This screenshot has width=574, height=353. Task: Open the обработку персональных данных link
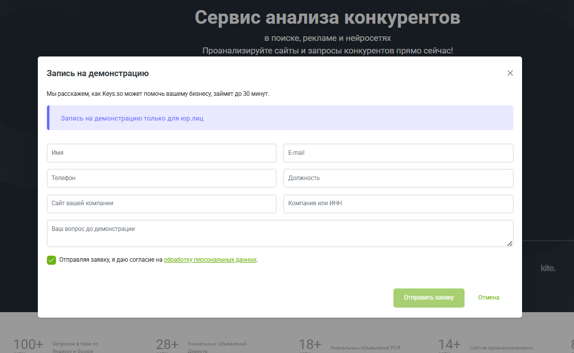[x=210, y=260]
